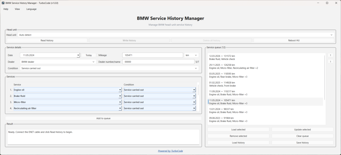The image size is (341, 155).
Task: Click Update selected button
Action: point(302,129)
